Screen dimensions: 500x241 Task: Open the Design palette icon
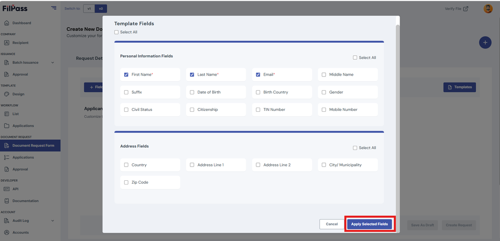click(x=7, y=94)
